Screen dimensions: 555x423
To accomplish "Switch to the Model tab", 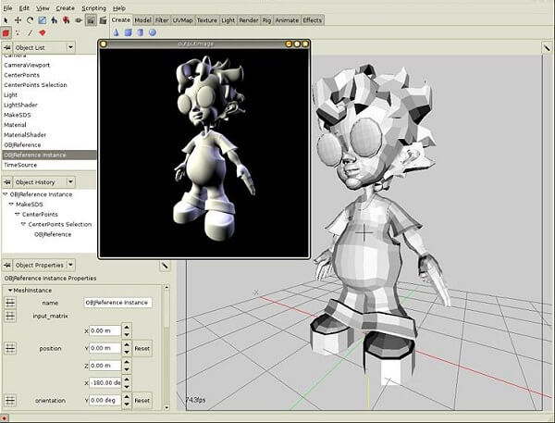I will coord(143,20).
